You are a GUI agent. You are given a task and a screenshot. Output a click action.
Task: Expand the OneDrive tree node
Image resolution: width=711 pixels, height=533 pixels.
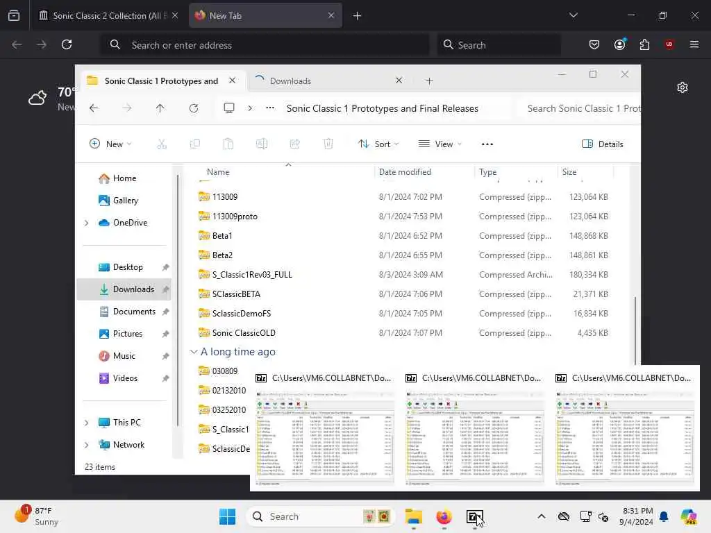86,223
